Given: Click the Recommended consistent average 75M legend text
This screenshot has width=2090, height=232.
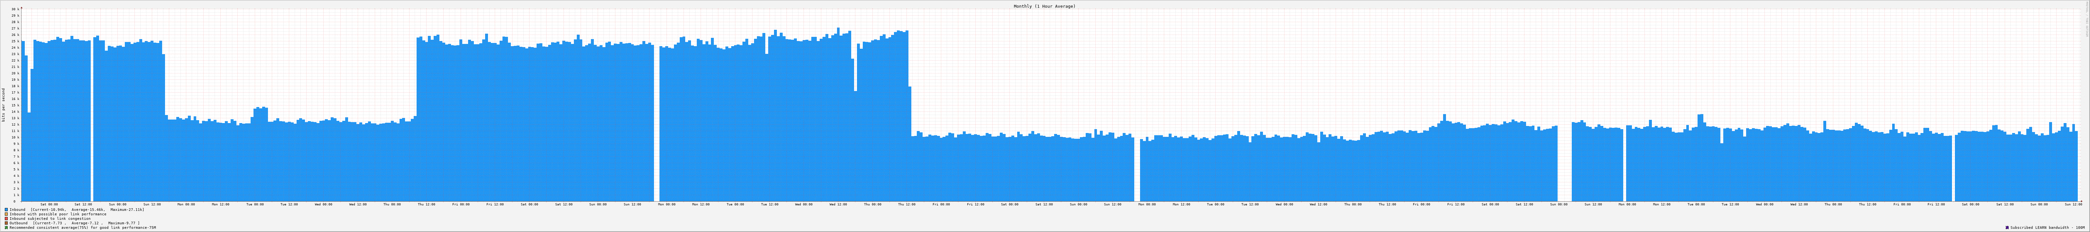Looking at the screenshot, I should click(83, 228).
